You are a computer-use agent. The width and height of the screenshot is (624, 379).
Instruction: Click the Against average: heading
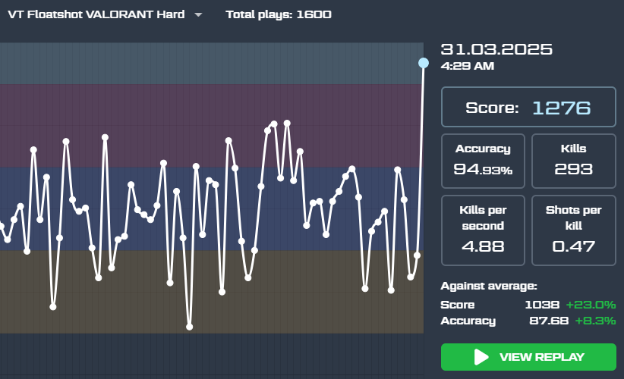(x=489, y=286)
